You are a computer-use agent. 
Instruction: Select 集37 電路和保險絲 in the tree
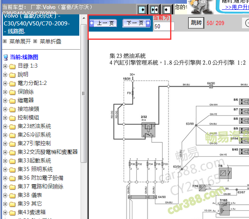click(41, 187)
